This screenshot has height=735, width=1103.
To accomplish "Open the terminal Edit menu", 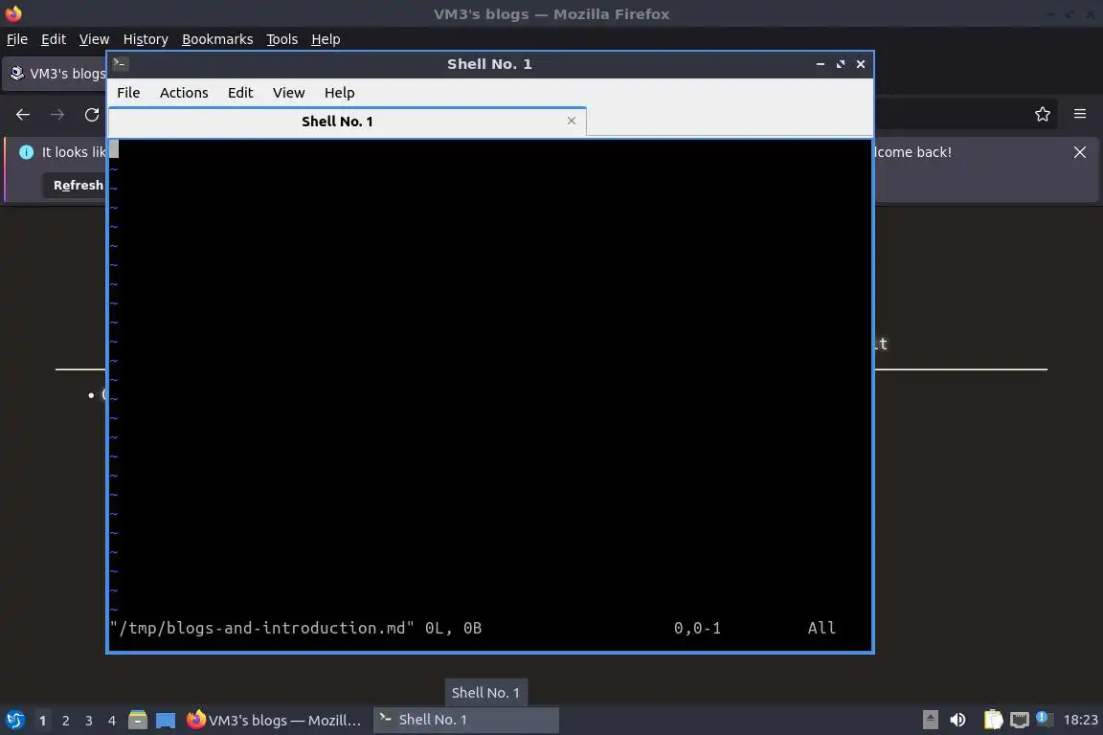I will (x=240, y=93).
